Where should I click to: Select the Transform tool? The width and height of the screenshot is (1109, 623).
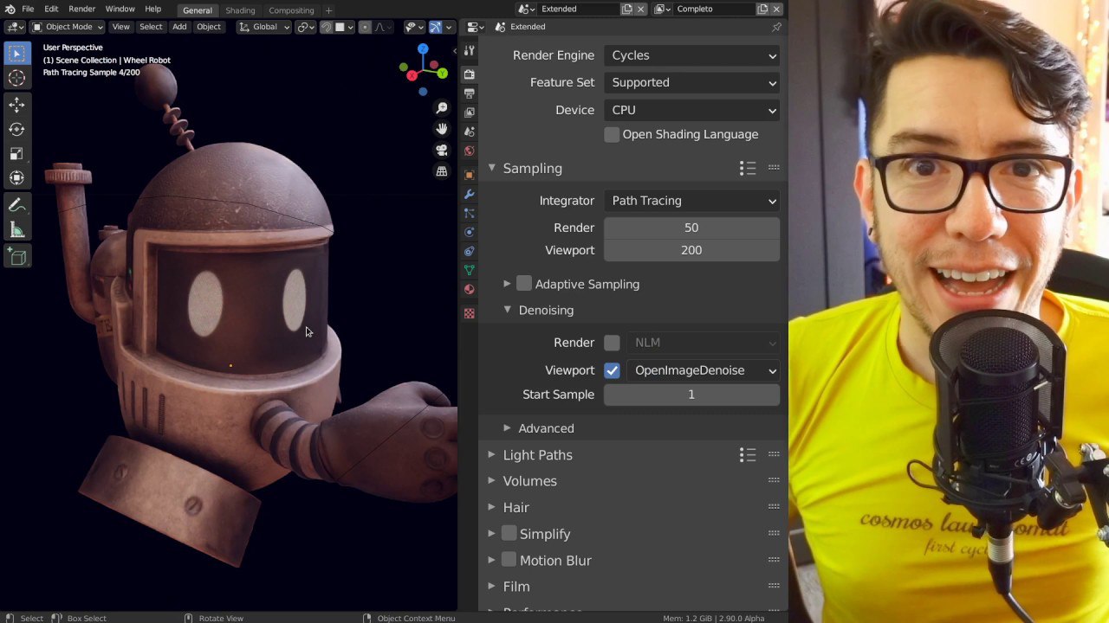16,177
